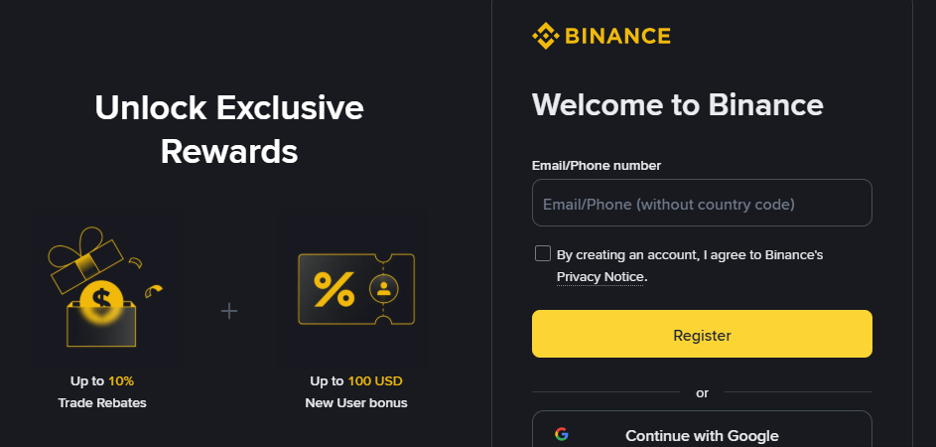The height and width of the screenshot is (447, 936).
Task: Click the 'Up to 10%' rebate text
Action: pyautogui.click(x=102, y=380)
